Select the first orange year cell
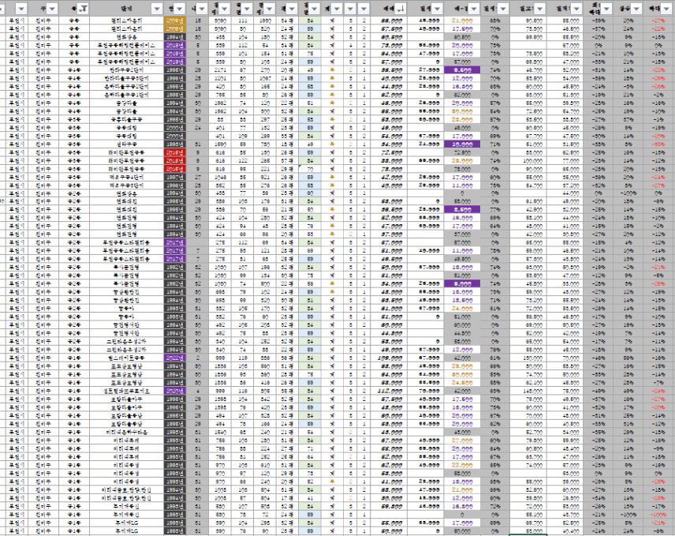This screenshot has height=536, width=675. click(174, 17)
